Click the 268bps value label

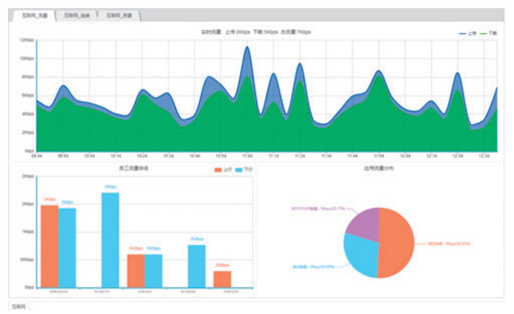(x=222, y=265)
